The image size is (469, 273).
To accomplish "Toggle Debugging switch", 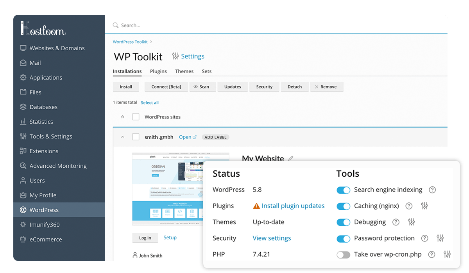I will click(344, 222).
